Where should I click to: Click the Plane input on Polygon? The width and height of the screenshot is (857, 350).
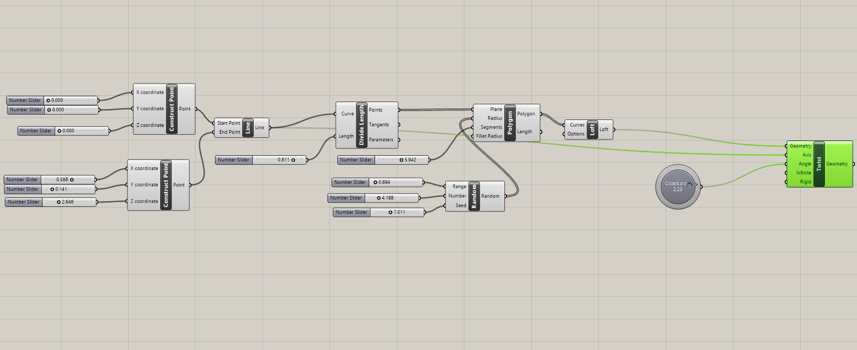pos(496,109)
